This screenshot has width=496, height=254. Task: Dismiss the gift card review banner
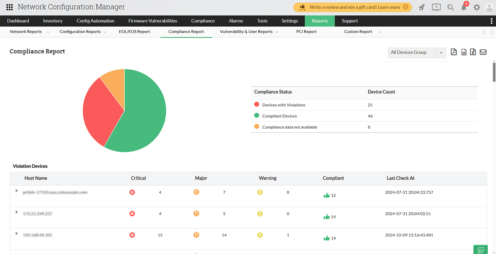(405, 7)
